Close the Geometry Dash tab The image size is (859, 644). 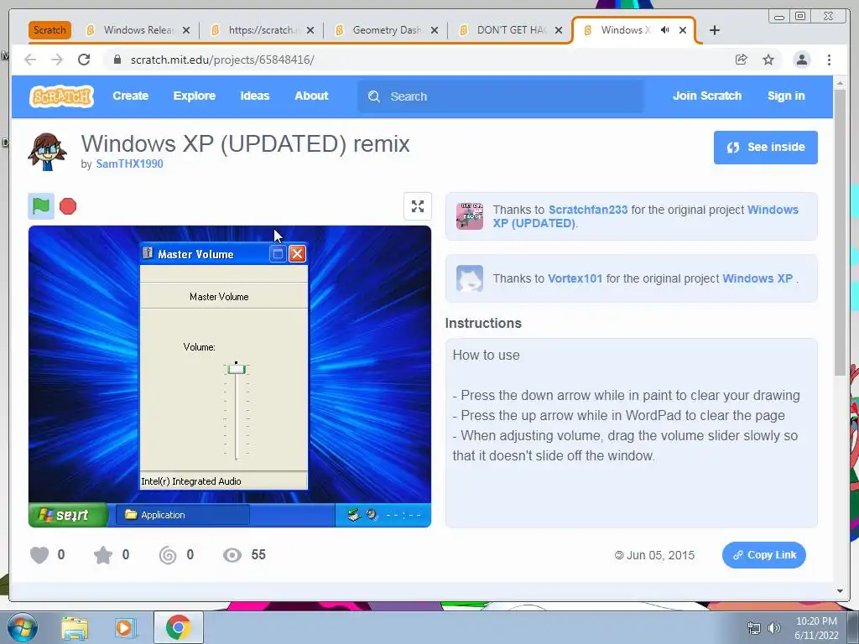(435, 30)
